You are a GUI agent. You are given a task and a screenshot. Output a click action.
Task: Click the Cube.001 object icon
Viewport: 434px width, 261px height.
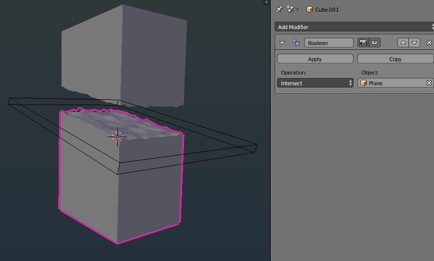[310, 9]
